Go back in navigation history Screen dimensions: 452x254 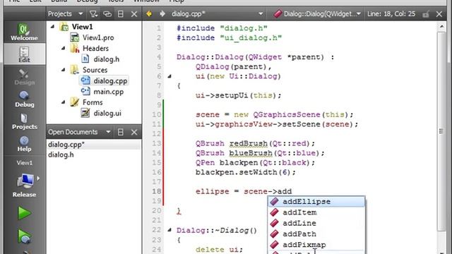149,14
